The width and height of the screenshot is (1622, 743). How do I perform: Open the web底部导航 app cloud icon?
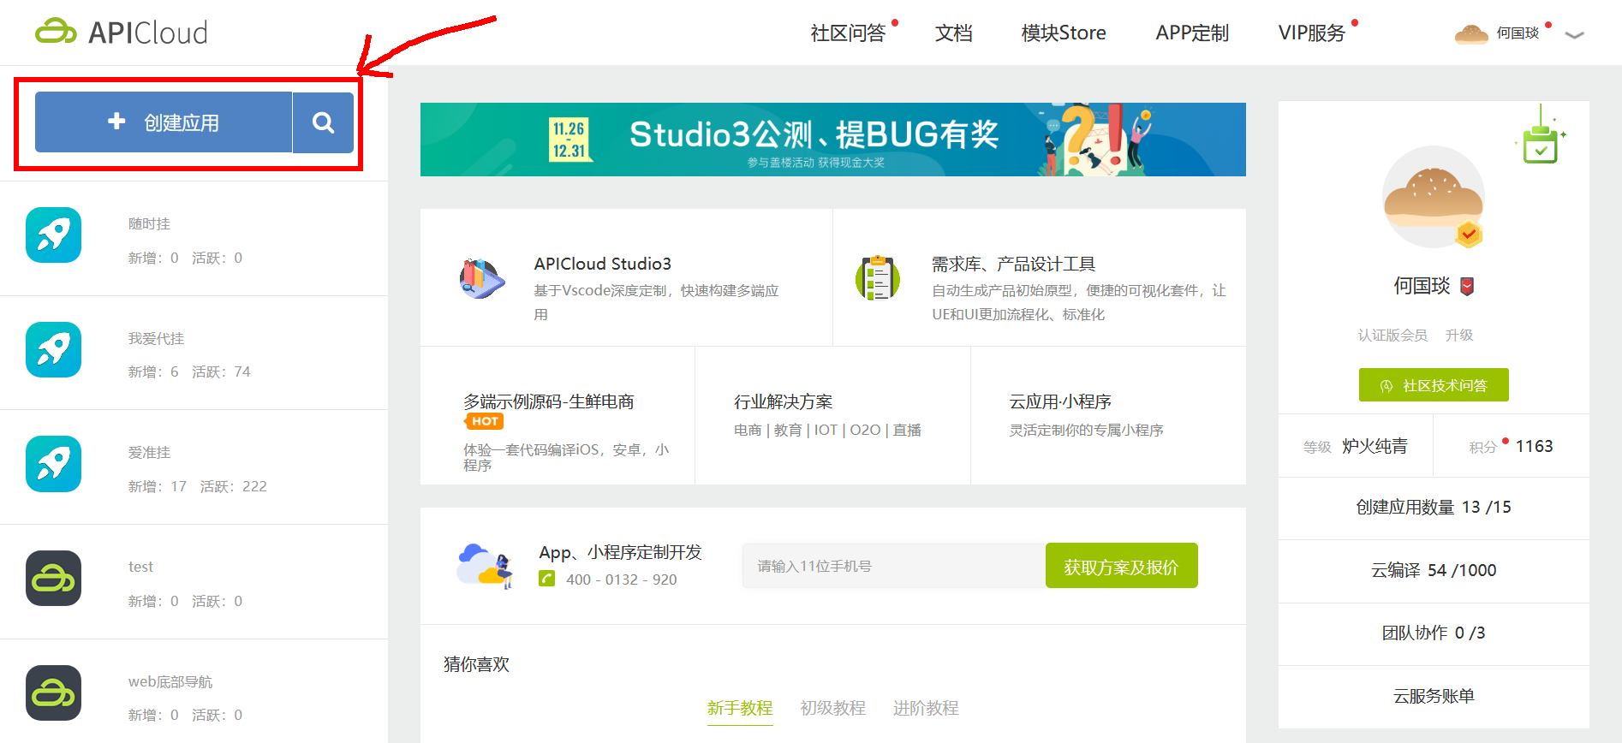tap(53, 692)
